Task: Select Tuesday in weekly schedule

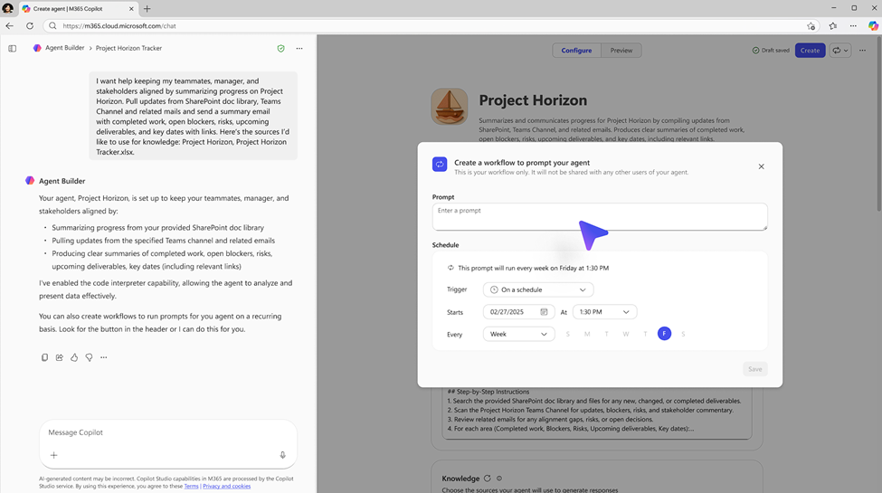Action: click(x=606, y=335)
